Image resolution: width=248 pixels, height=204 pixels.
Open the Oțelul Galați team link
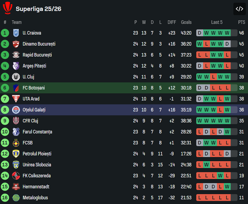[x=34, y=110]
